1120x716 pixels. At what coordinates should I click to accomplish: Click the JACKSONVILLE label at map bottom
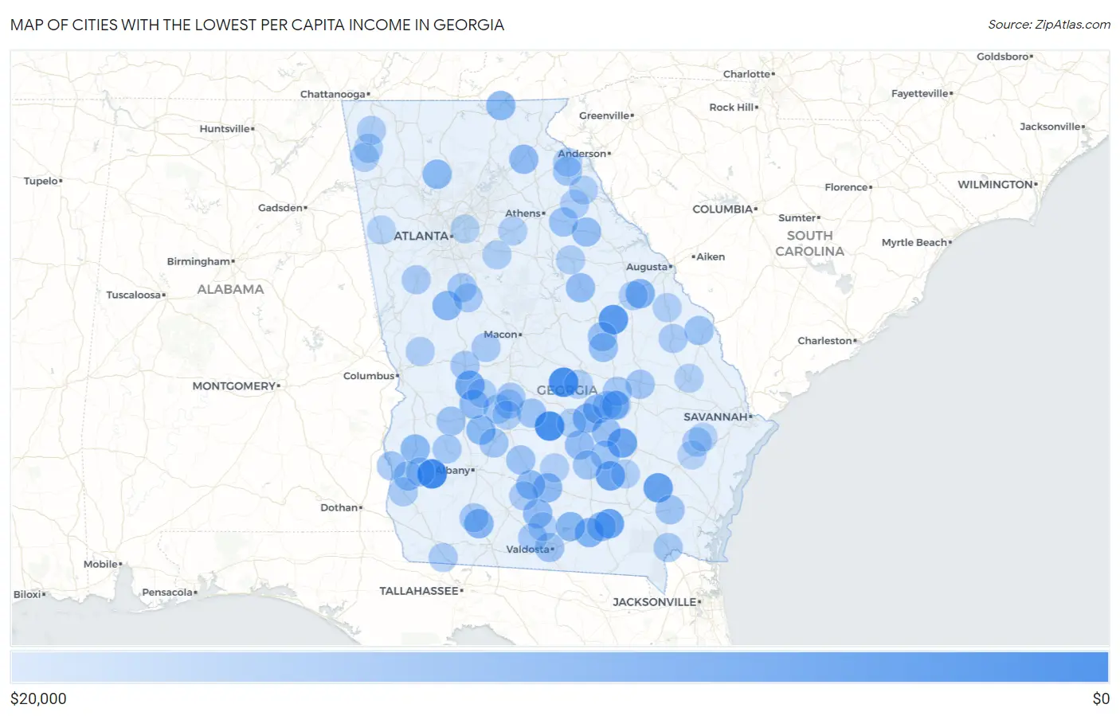655,602
